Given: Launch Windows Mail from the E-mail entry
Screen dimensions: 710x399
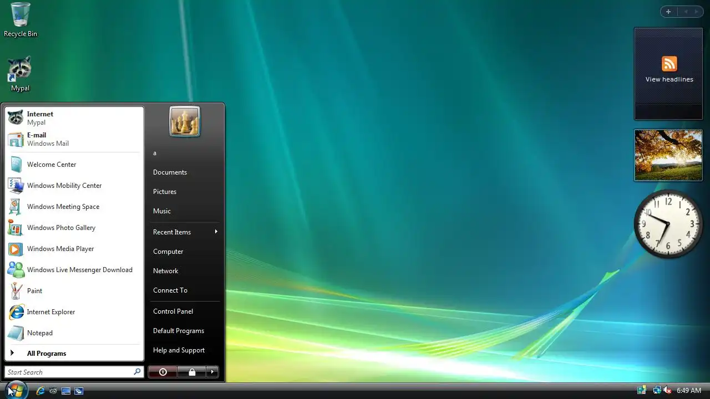Looking at the screenshot, I should [x=74, y=139].
